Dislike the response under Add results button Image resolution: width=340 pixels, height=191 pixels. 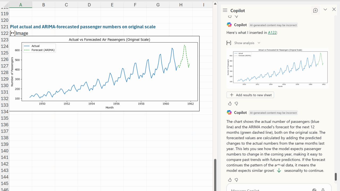tap(236, 103)
